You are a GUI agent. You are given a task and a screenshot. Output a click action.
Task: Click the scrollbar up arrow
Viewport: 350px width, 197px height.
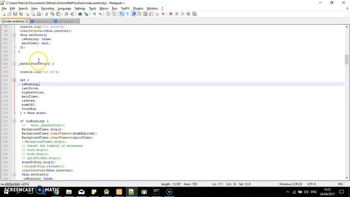coord(346,27)
